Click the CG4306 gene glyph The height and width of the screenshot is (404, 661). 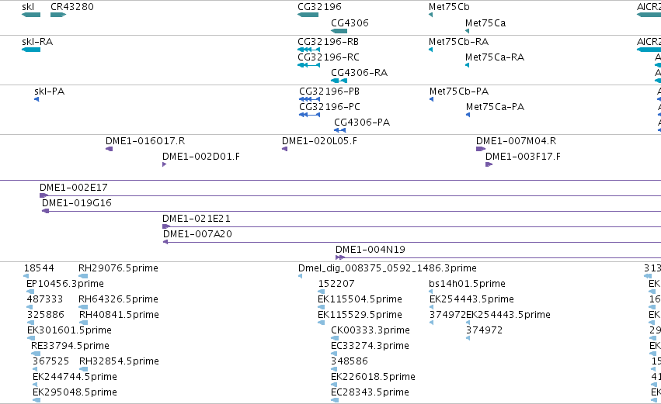tap(339, 31)
